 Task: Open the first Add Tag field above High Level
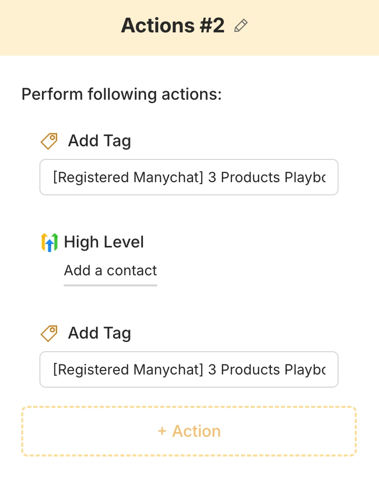[x=189, y=178]
